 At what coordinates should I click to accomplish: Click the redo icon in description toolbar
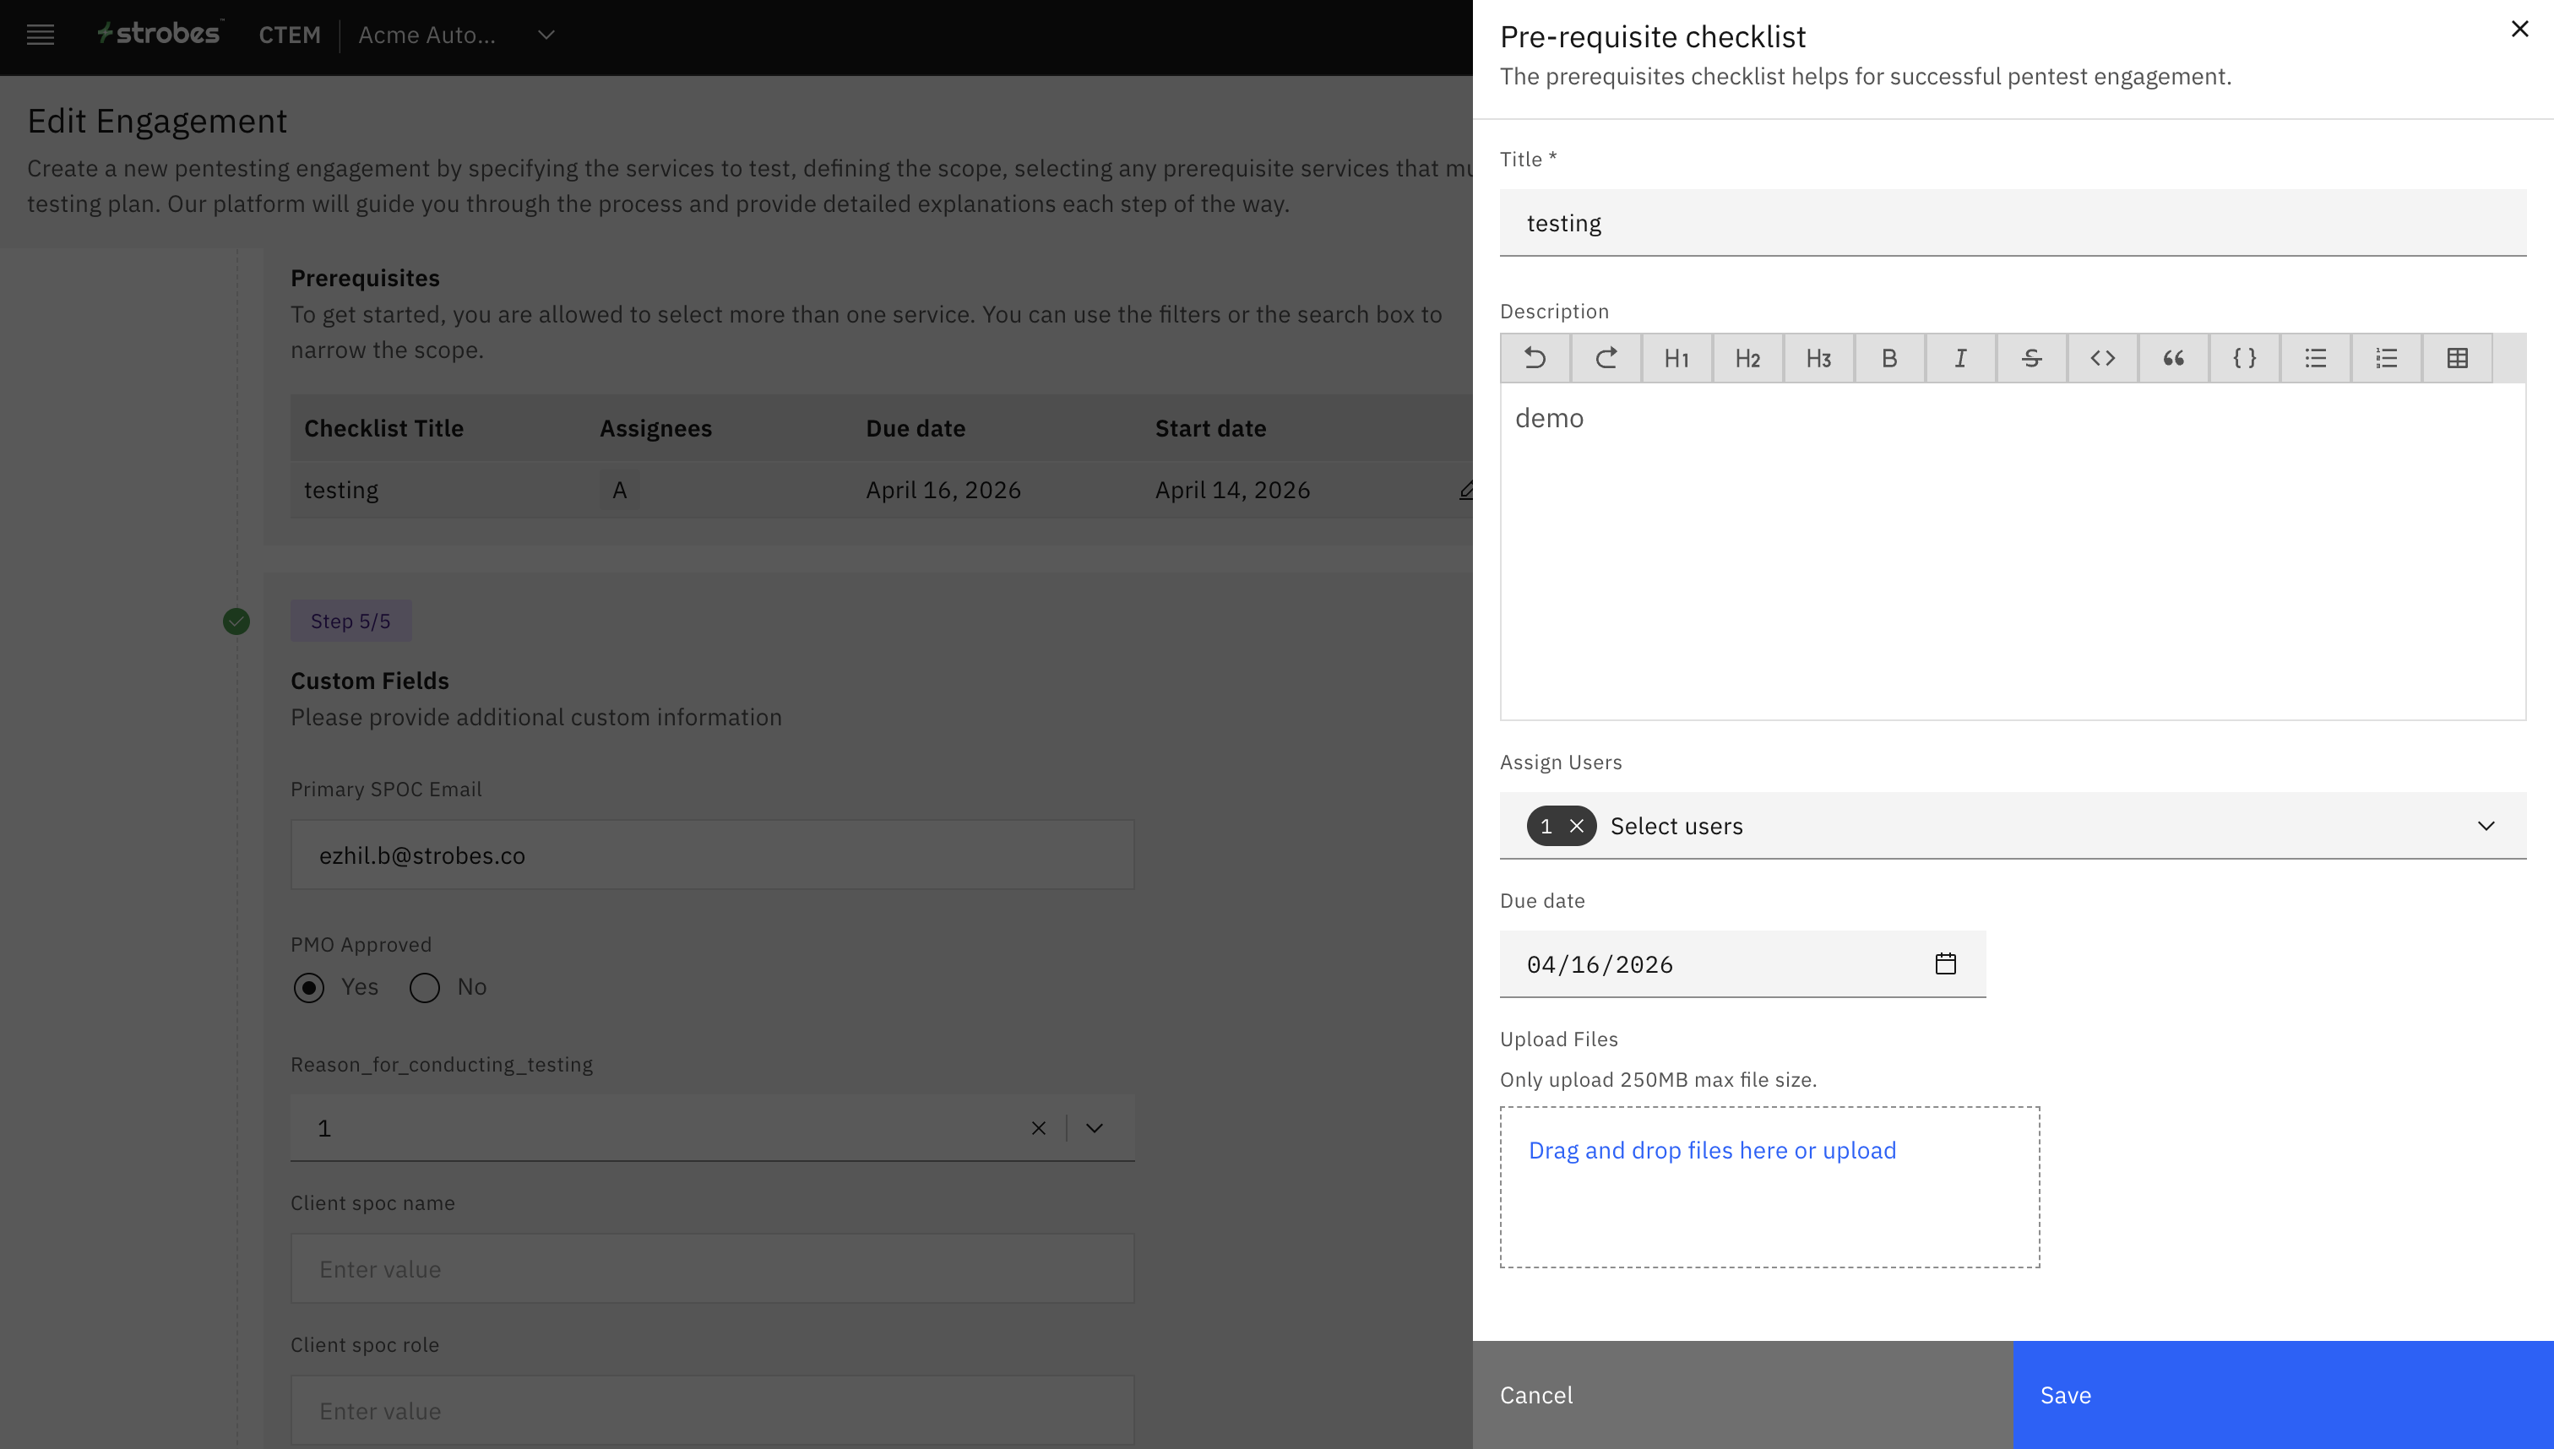pyautogui.click(x=1606, y=358)
